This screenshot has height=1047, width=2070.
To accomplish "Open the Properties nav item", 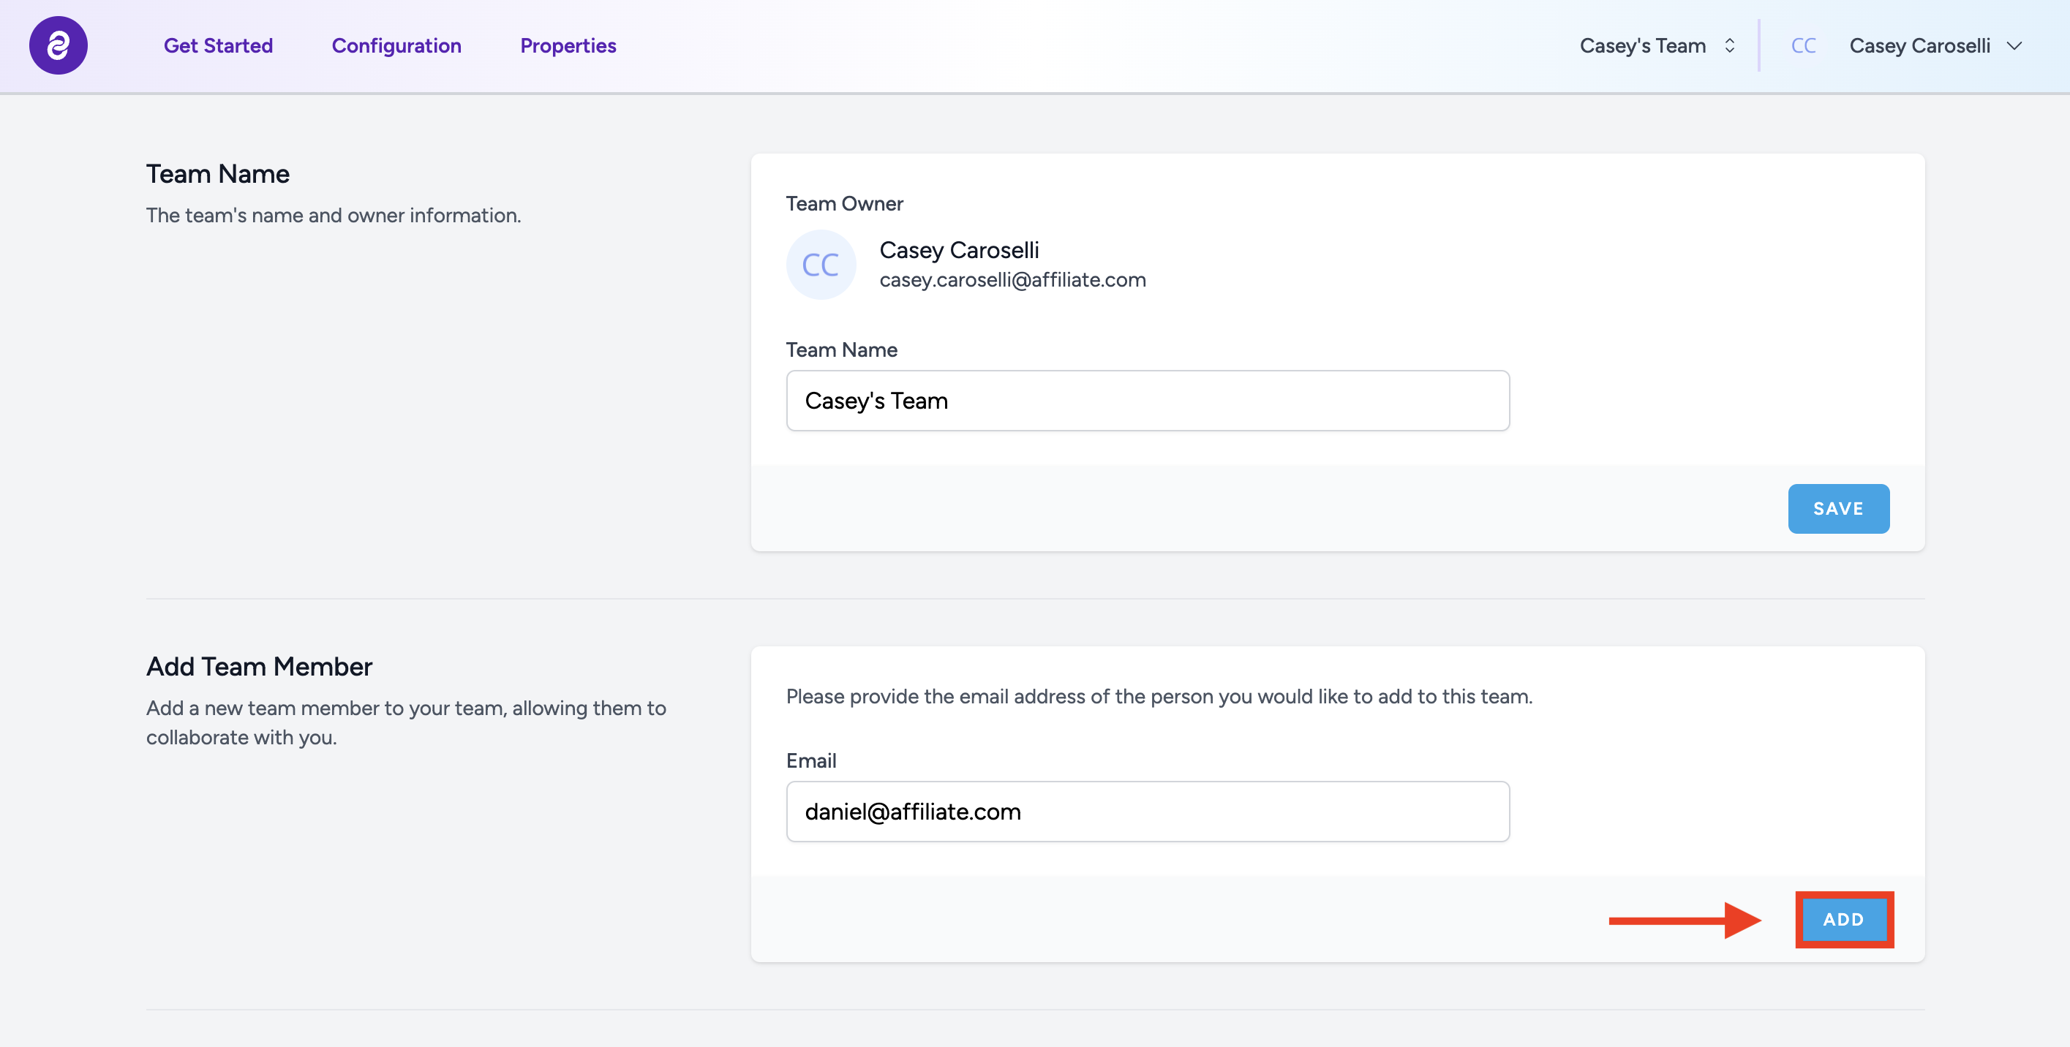I will coord(568,46).
